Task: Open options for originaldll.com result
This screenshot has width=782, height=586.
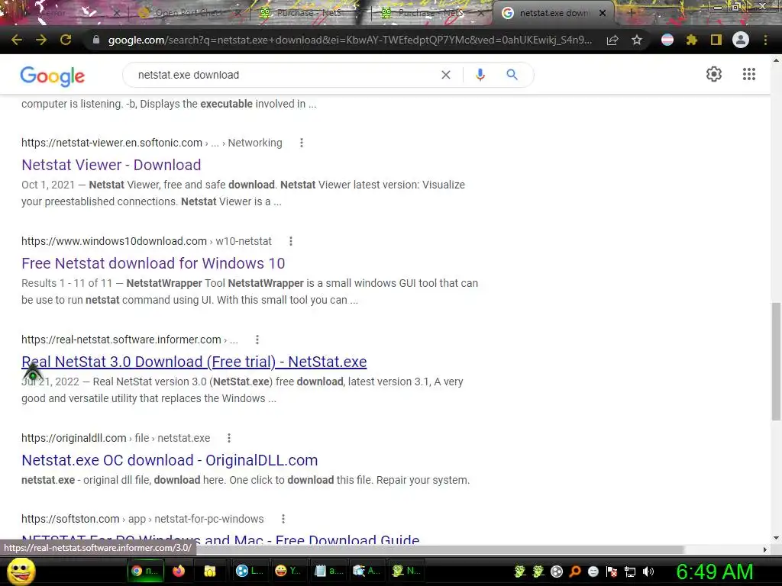Action: pos(229,438)
